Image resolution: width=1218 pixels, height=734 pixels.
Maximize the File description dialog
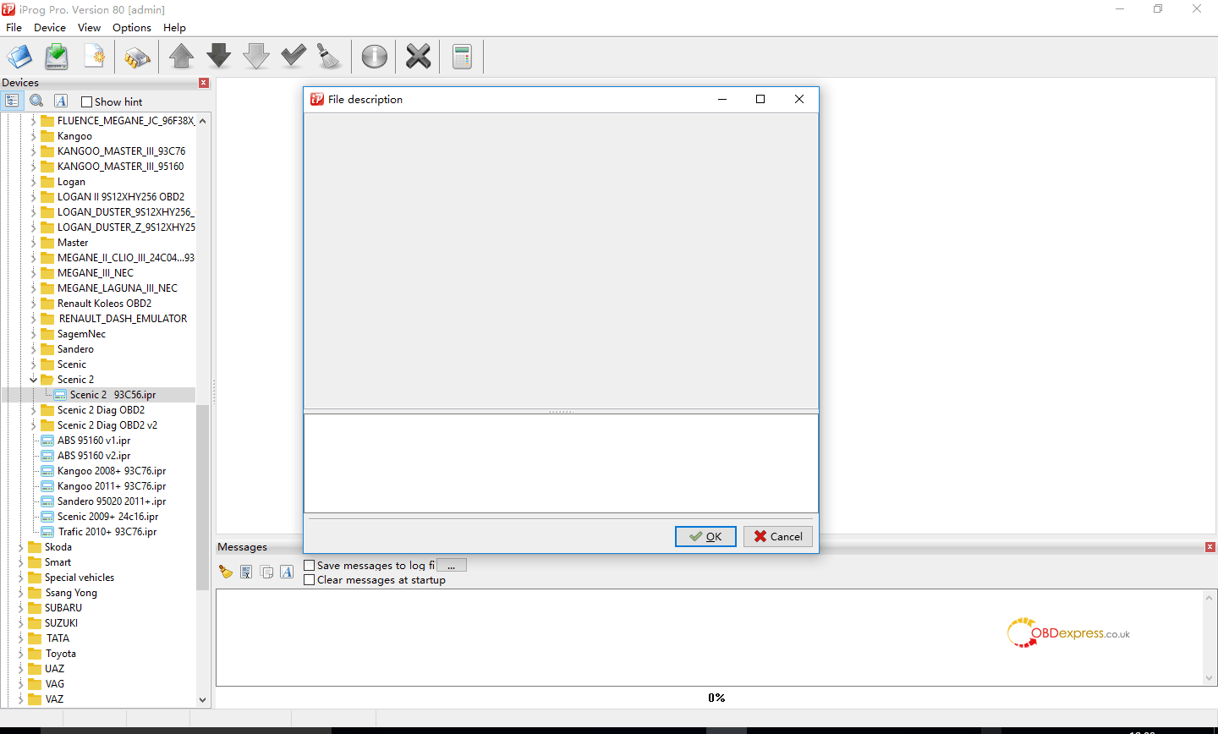(x=760, y=99)
